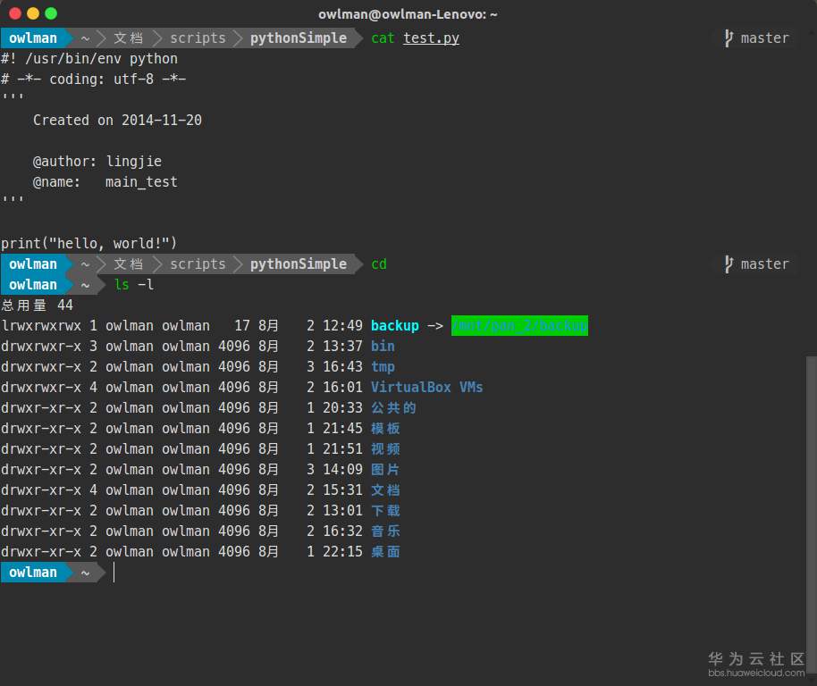Click the print("hello, world!") line
817x686 pixels.
coord(89,244)
